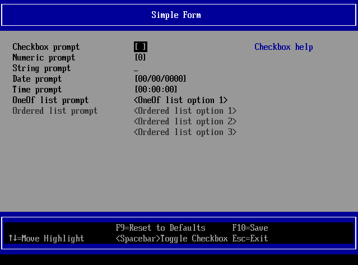Select the Checkbox prompt label
This screenshot has height=265, width=358.
tap(46, 47)
